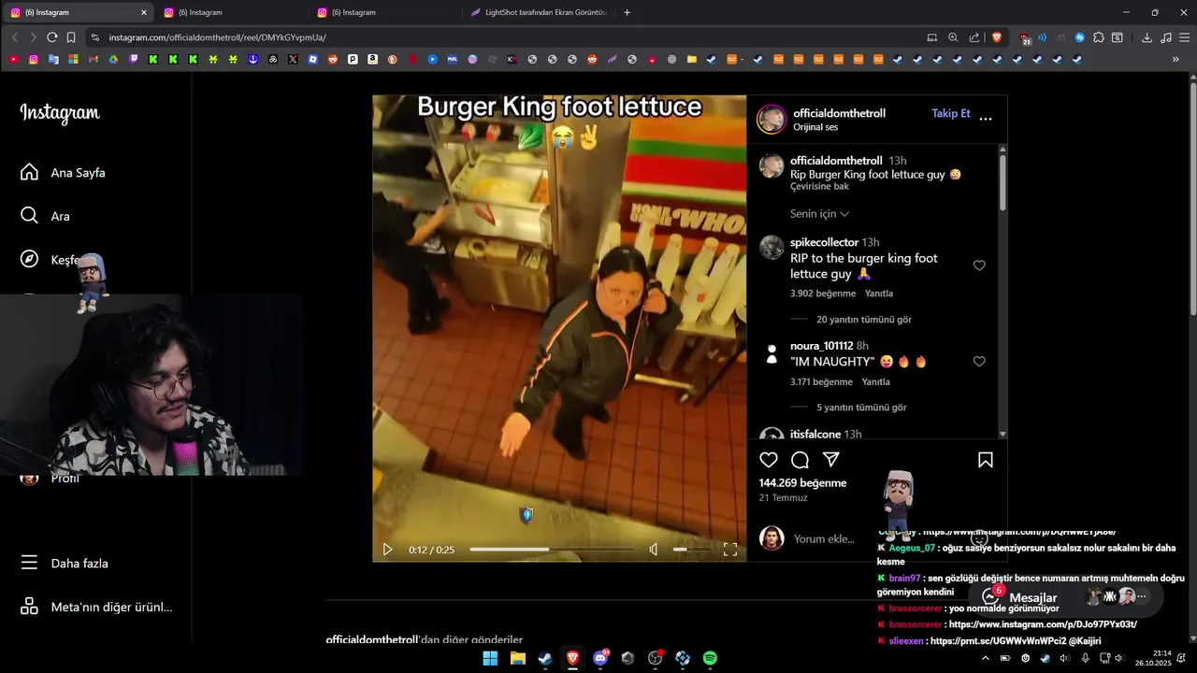
Task: Click the address bar URL
Action: pyautogui.click(x=217, y=37)
